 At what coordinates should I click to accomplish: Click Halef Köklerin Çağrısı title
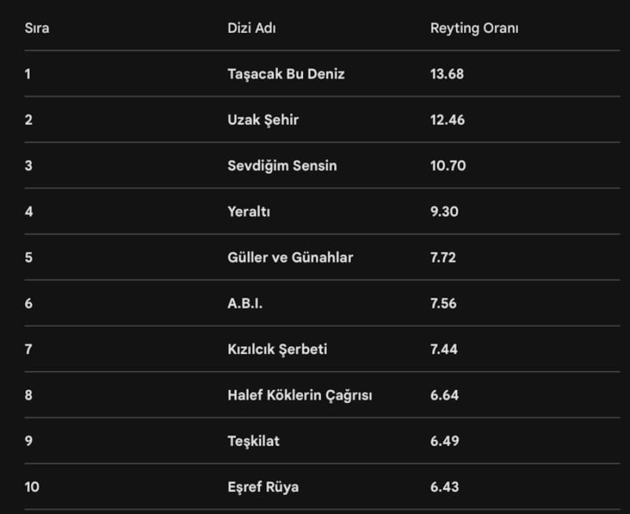tap(299, 395)
